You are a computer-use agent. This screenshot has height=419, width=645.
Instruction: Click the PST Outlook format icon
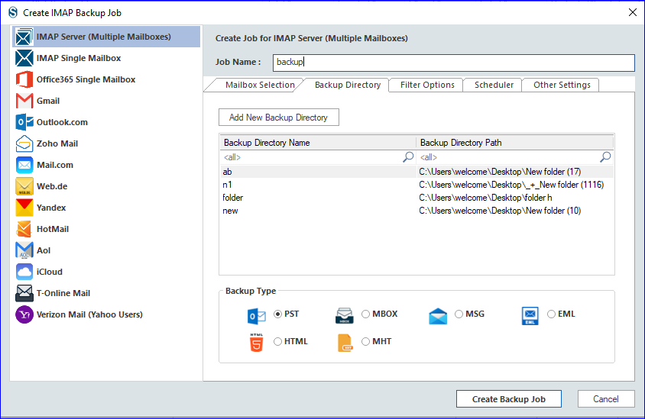[x=256, y=316]
